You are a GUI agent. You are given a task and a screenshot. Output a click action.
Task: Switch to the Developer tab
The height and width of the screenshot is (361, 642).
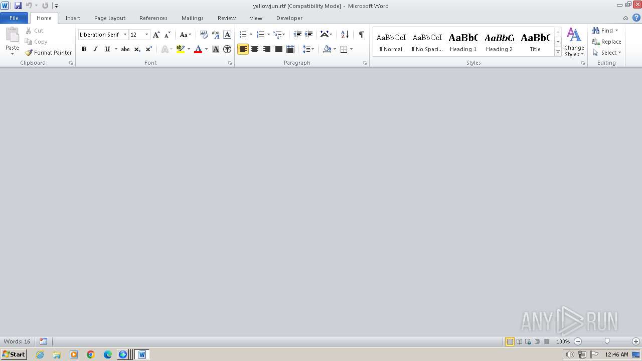pyautogui.click(x=289, y=18)
